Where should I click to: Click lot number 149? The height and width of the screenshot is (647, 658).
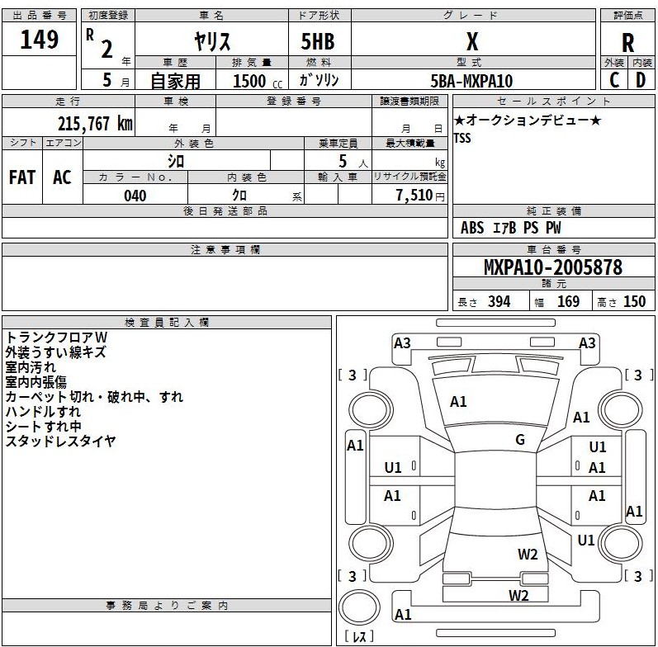[x=40, y=39]
